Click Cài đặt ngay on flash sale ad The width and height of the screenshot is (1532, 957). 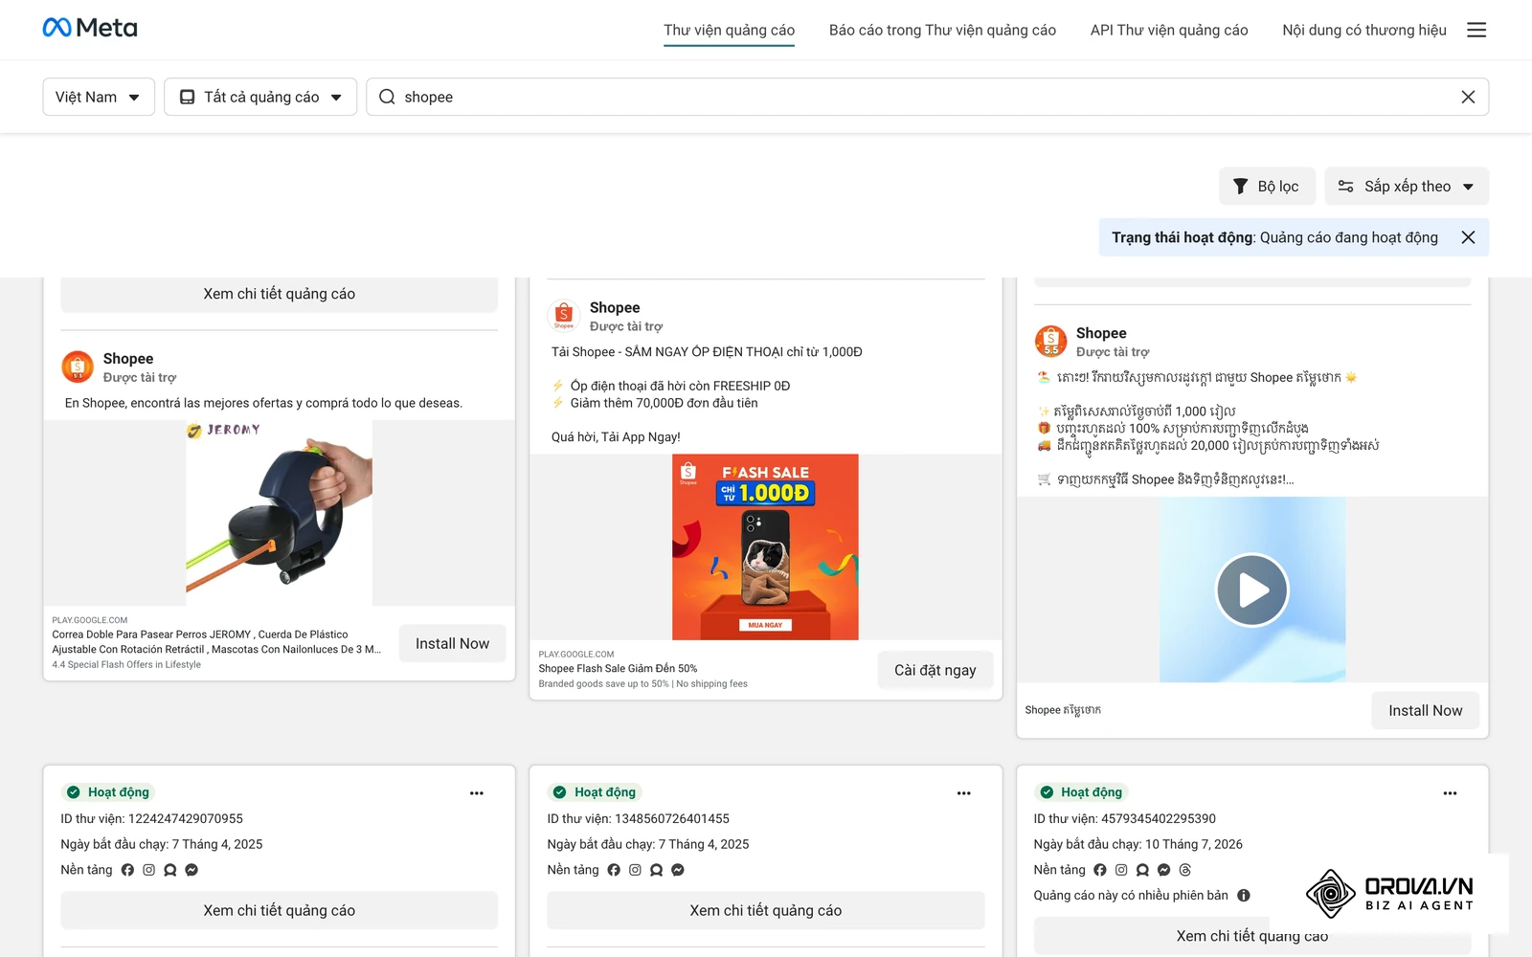point(935,670)
